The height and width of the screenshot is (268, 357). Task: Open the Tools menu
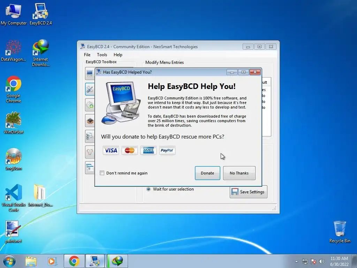coord(102,55)
